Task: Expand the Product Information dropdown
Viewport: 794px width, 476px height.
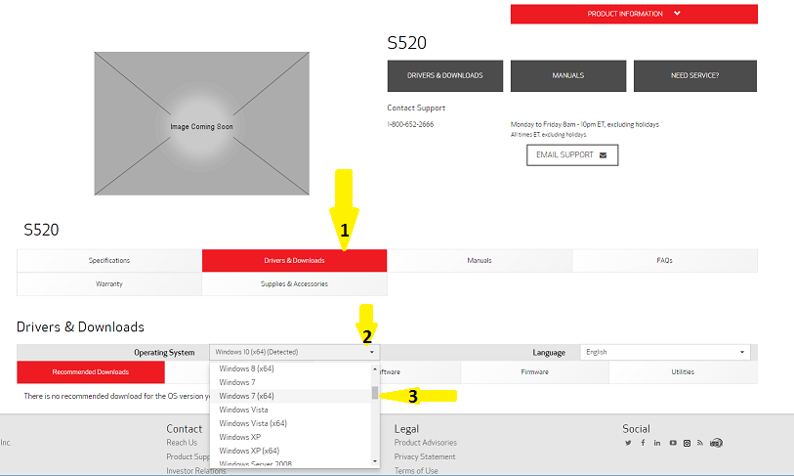Action: 634,14
